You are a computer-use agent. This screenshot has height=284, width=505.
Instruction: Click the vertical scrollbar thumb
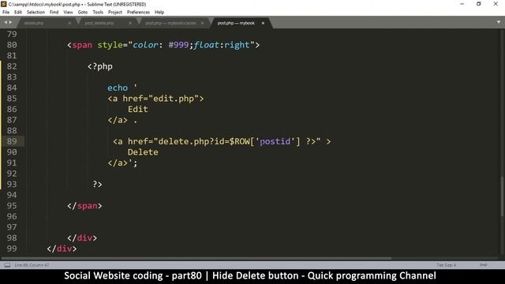pos(503,196)
